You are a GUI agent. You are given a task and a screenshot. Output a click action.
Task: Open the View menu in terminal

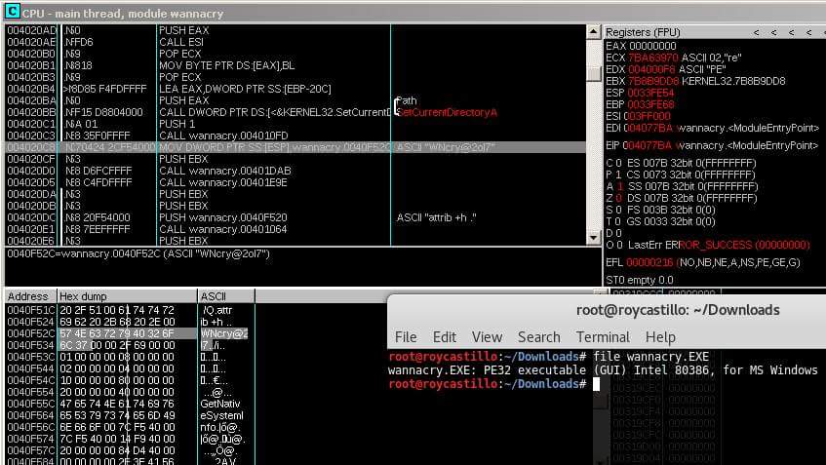(x=487, y=336)
